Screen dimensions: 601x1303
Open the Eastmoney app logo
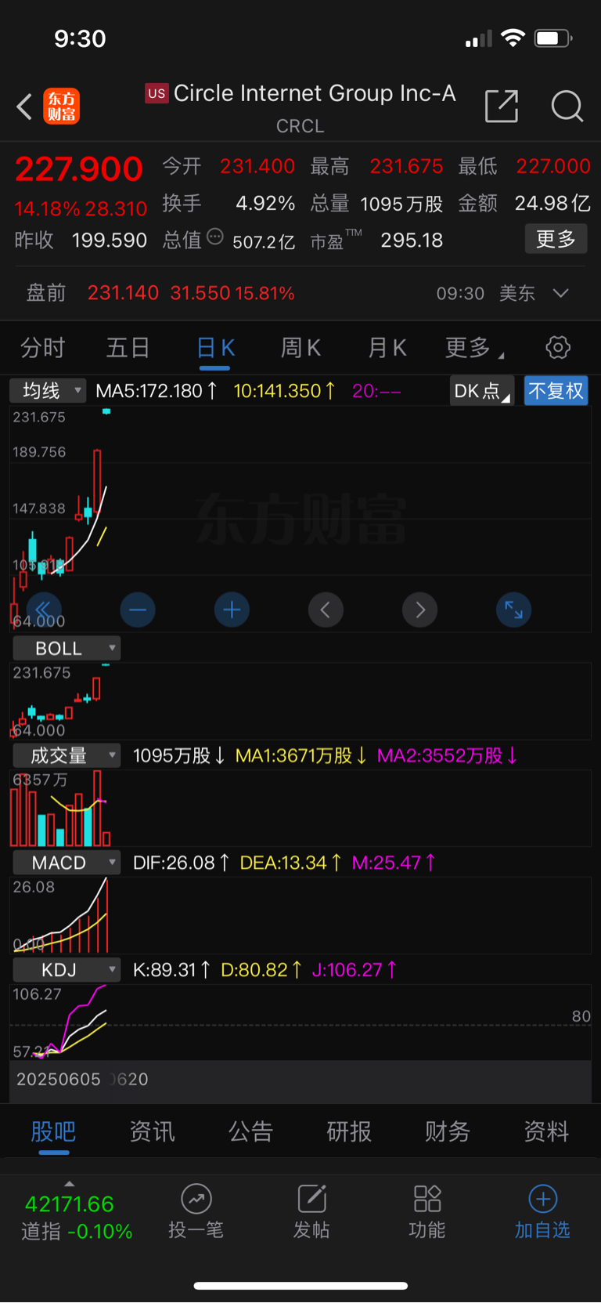tap(62, 107)
